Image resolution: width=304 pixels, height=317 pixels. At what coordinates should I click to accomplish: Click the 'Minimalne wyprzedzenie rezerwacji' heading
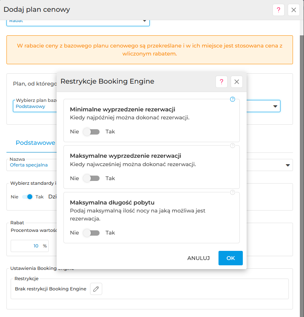pos(122,109)
